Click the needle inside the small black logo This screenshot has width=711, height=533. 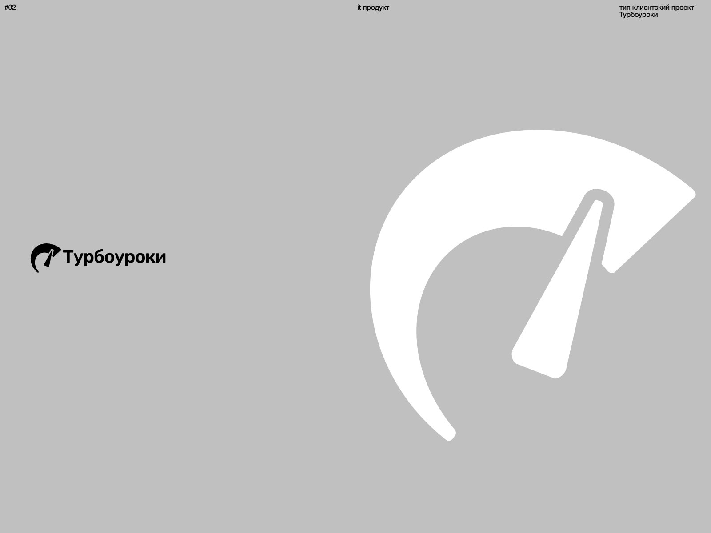tap(49, 259)
